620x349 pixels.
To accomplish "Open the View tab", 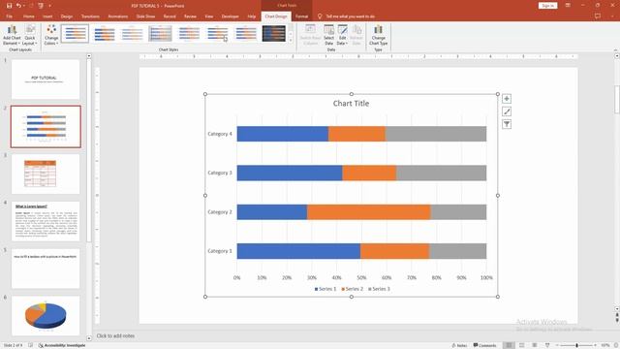I will point(209,16).
